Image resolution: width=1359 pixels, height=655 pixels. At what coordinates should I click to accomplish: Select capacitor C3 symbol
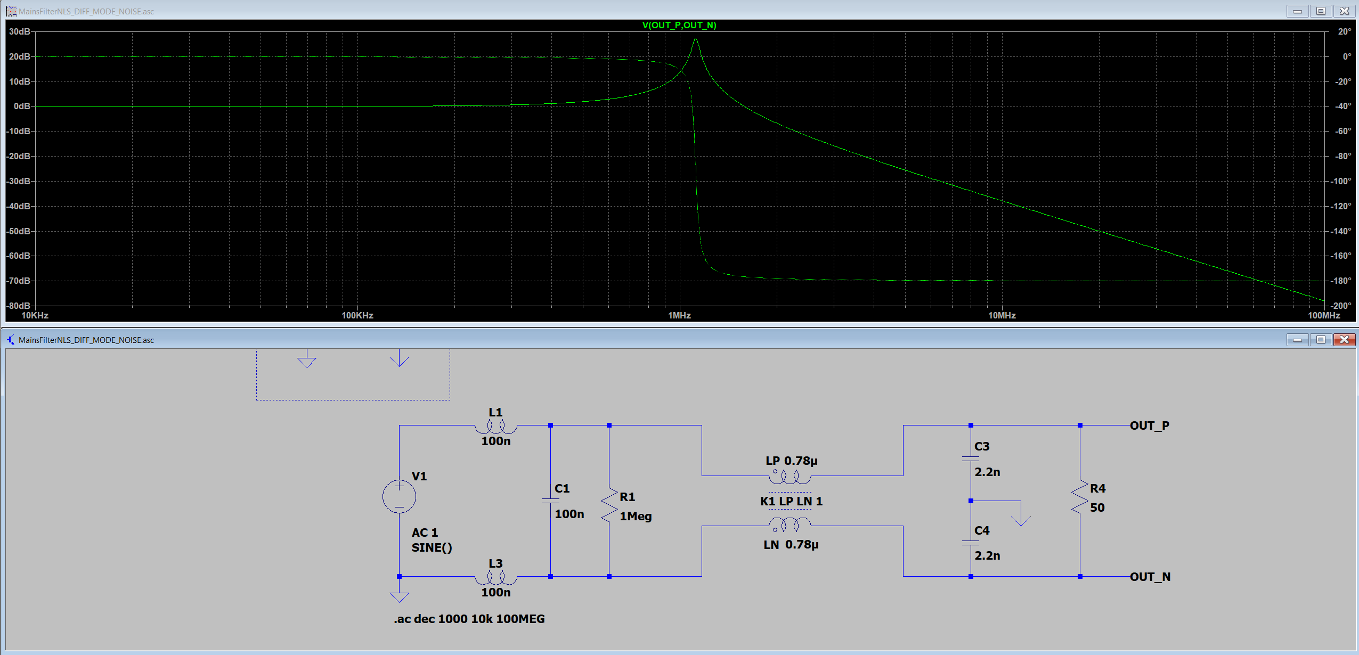coord(971,458)
